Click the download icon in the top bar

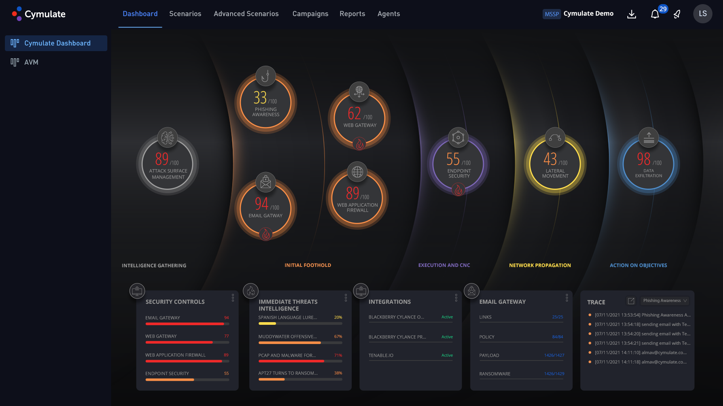631,14
